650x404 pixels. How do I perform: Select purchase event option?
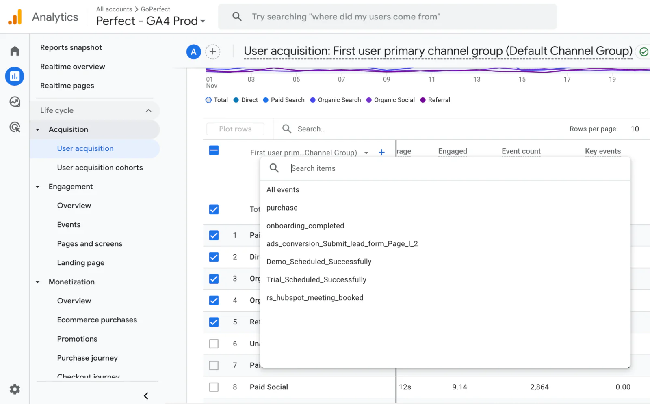point(445,208)
